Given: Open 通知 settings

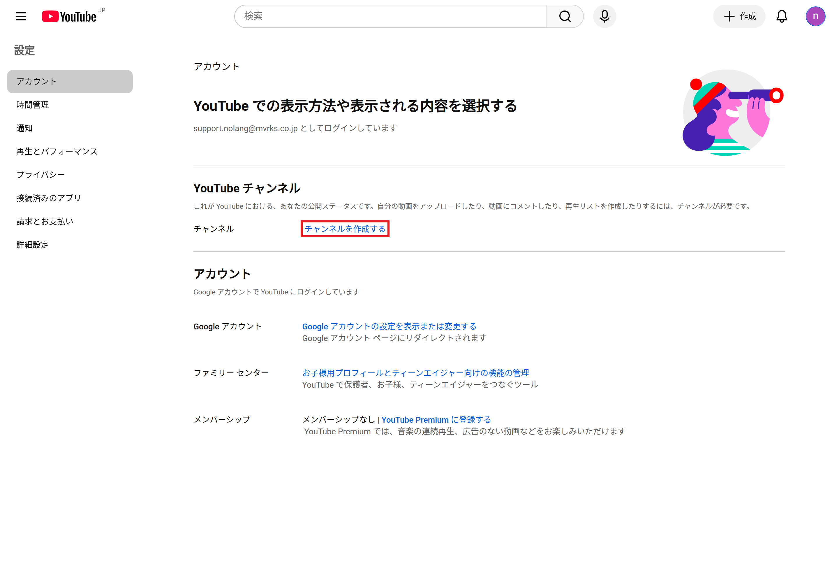Looking at the screenshot, I should click(70, 128).
